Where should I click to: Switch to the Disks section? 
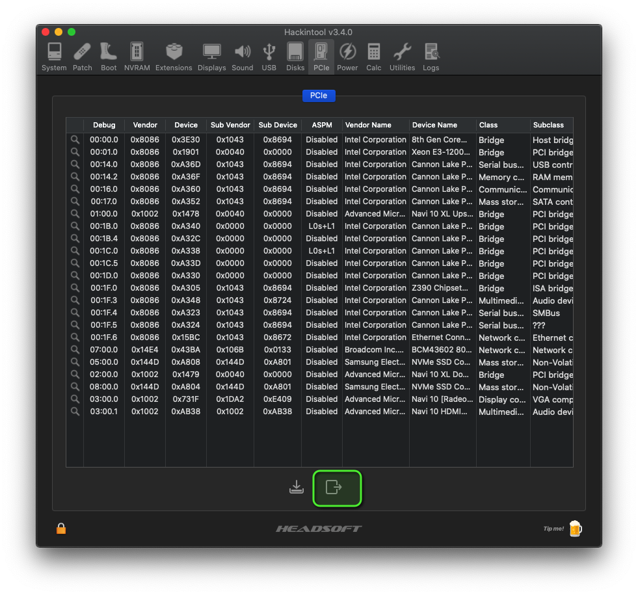pos(295,57)
